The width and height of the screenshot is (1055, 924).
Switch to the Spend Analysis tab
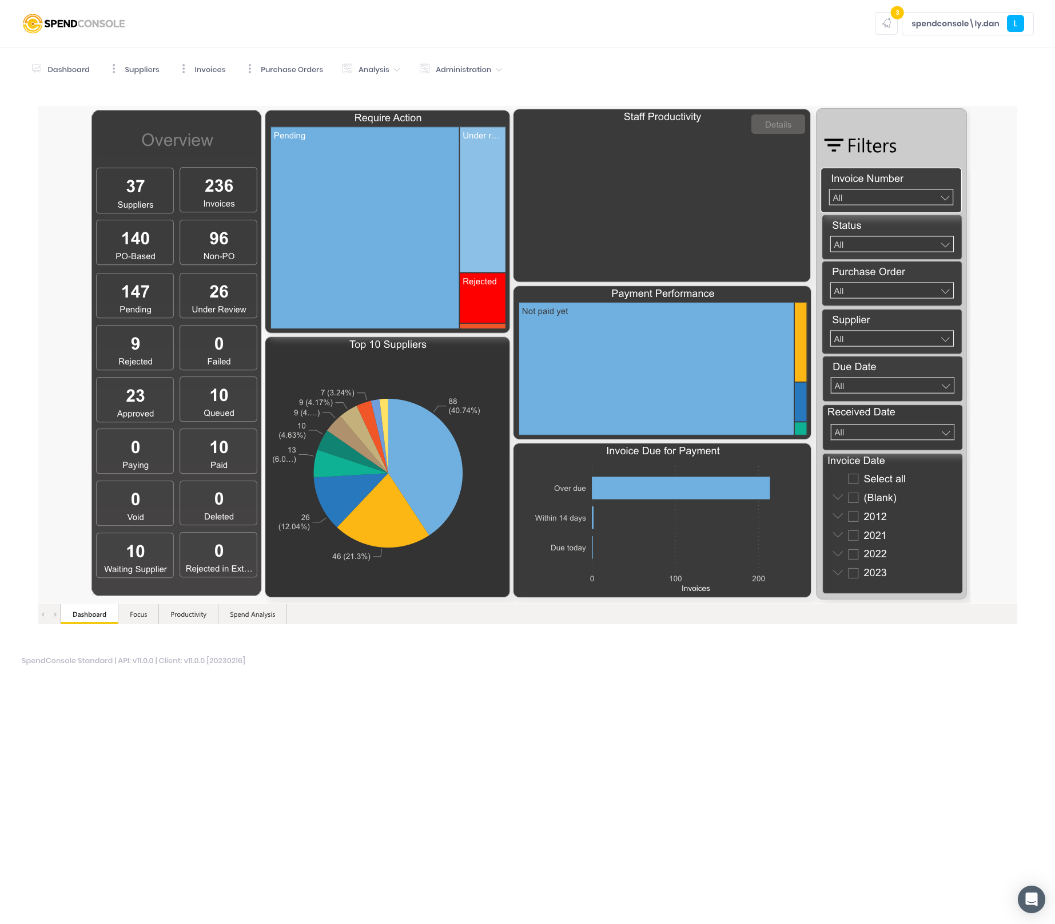tap(252, 614)
